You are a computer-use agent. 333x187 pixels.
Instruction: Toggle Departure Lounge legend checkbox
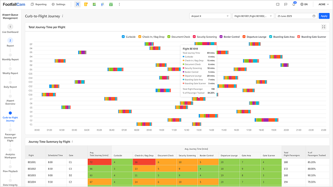click(x=244, y=37)
